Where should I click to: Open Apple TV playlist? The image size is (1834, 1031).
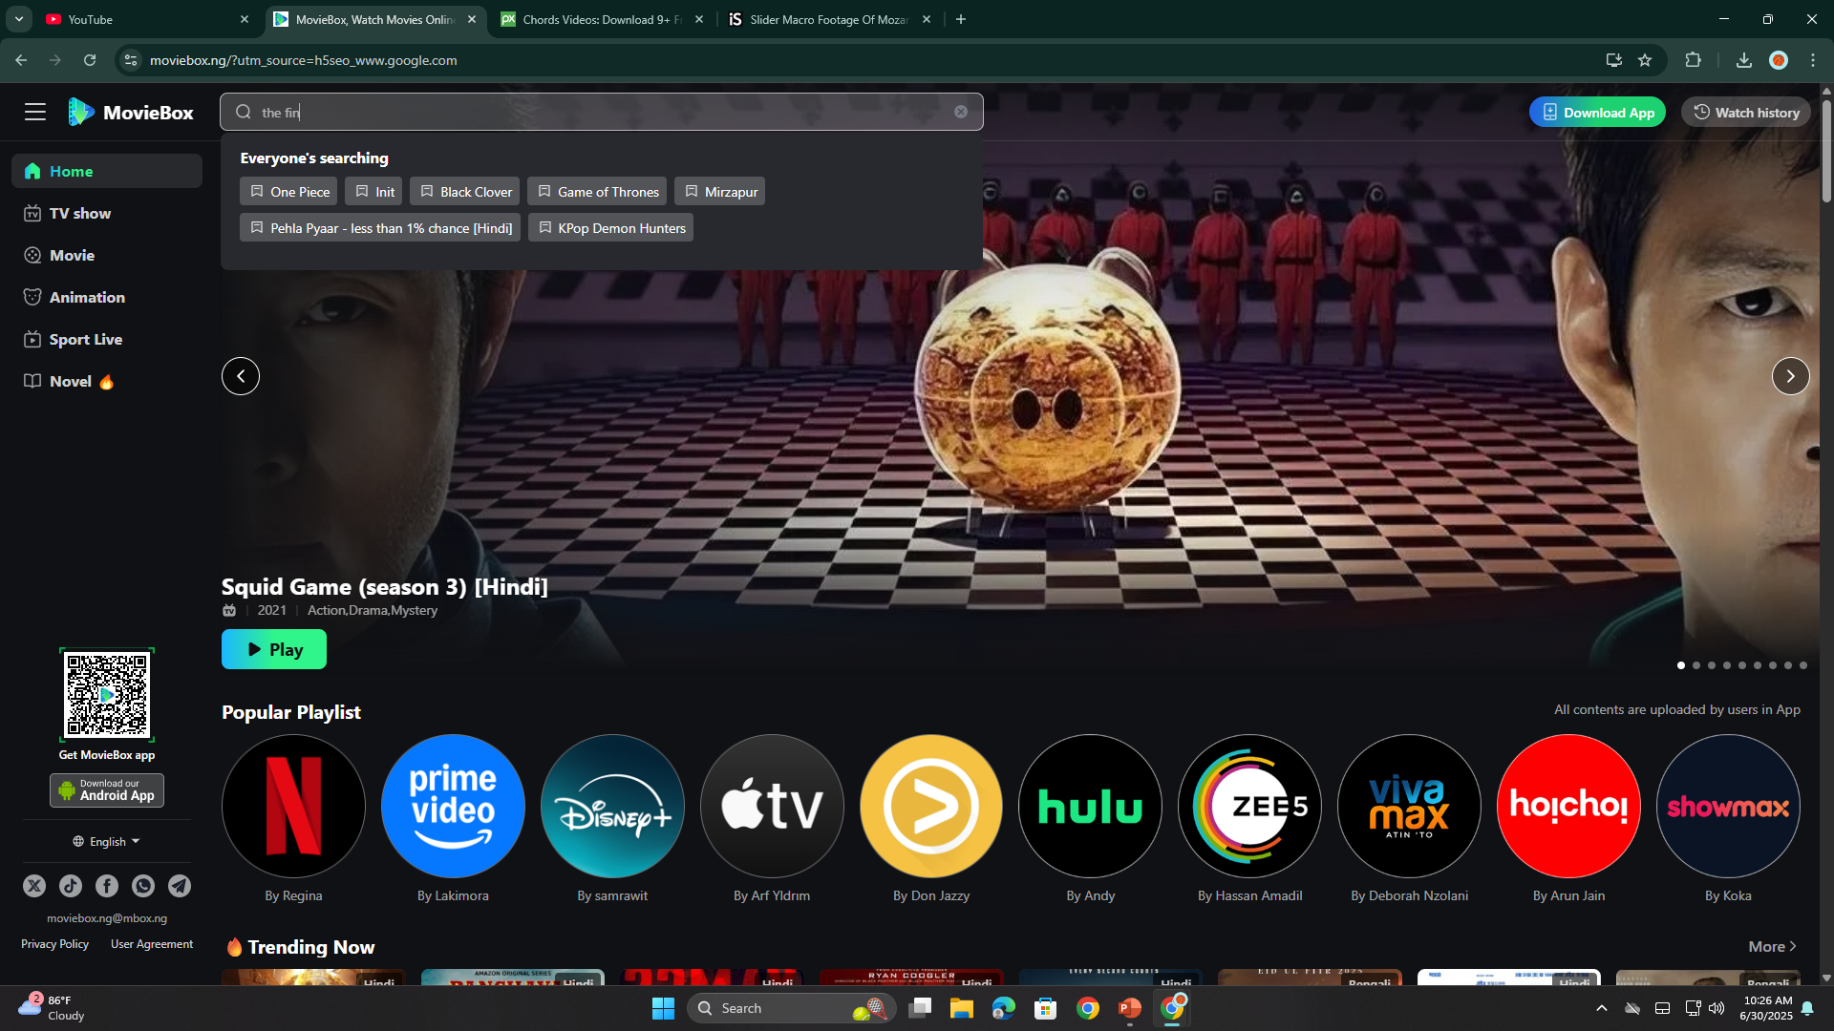[x=772, y=806]
